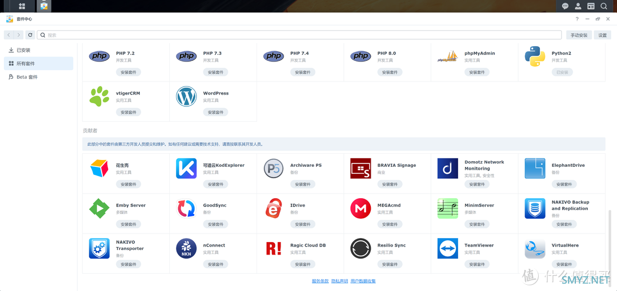This screenshot has height=291, width=617.
Task: Open the Resilio Sync circular icon
Action: point(360,248)
